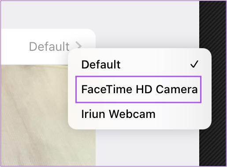Image resolution: width=227 pixels, height=167 pixels.
Task: Click the purple-outlined FaceTime HD Camera item
Action: click(x=138, y=89)
